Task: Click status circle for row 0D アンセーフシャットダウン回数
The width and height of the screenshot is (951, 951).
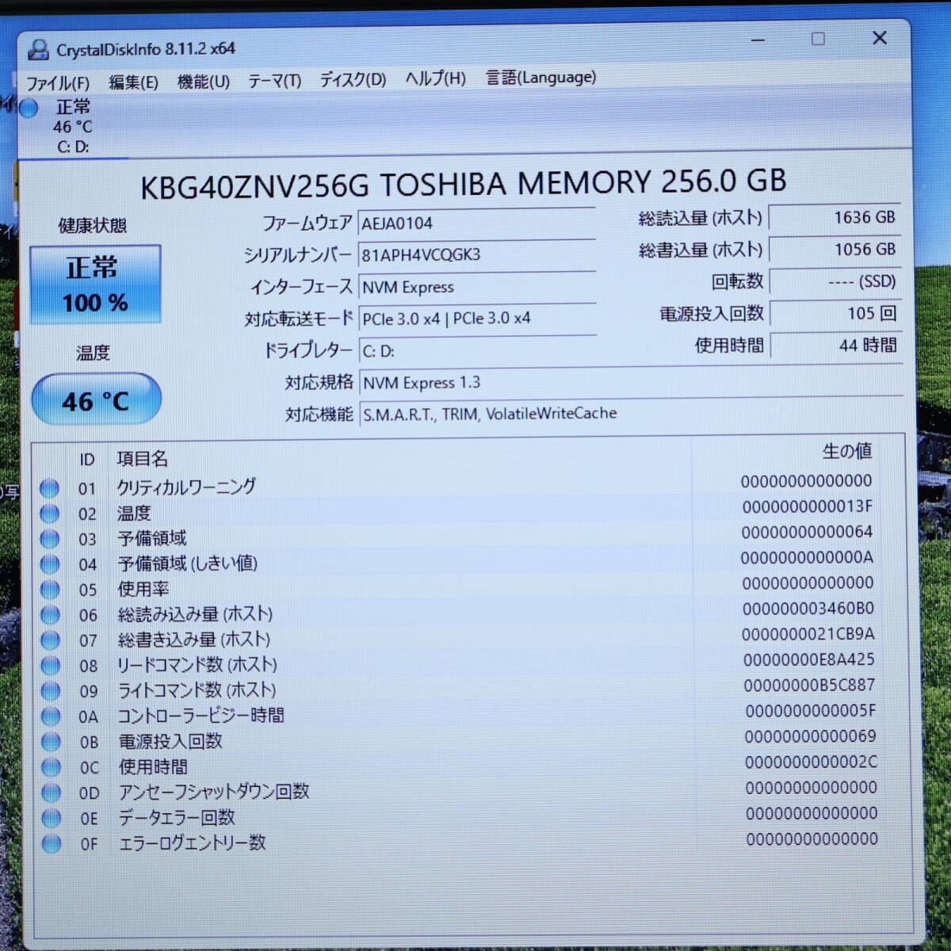Action: (x=52, y=792)
